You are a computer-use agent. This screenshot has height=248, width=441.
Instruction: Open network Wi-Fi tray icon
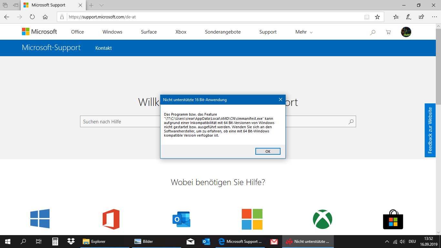(395, 242)
